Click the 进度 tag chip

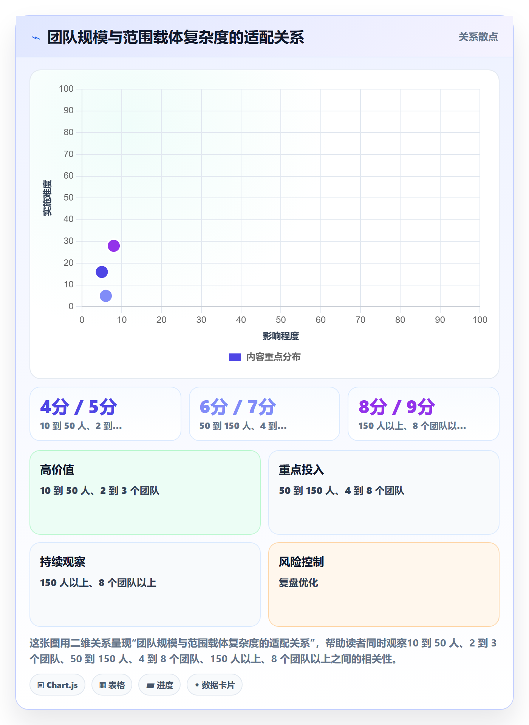(159, 685)
